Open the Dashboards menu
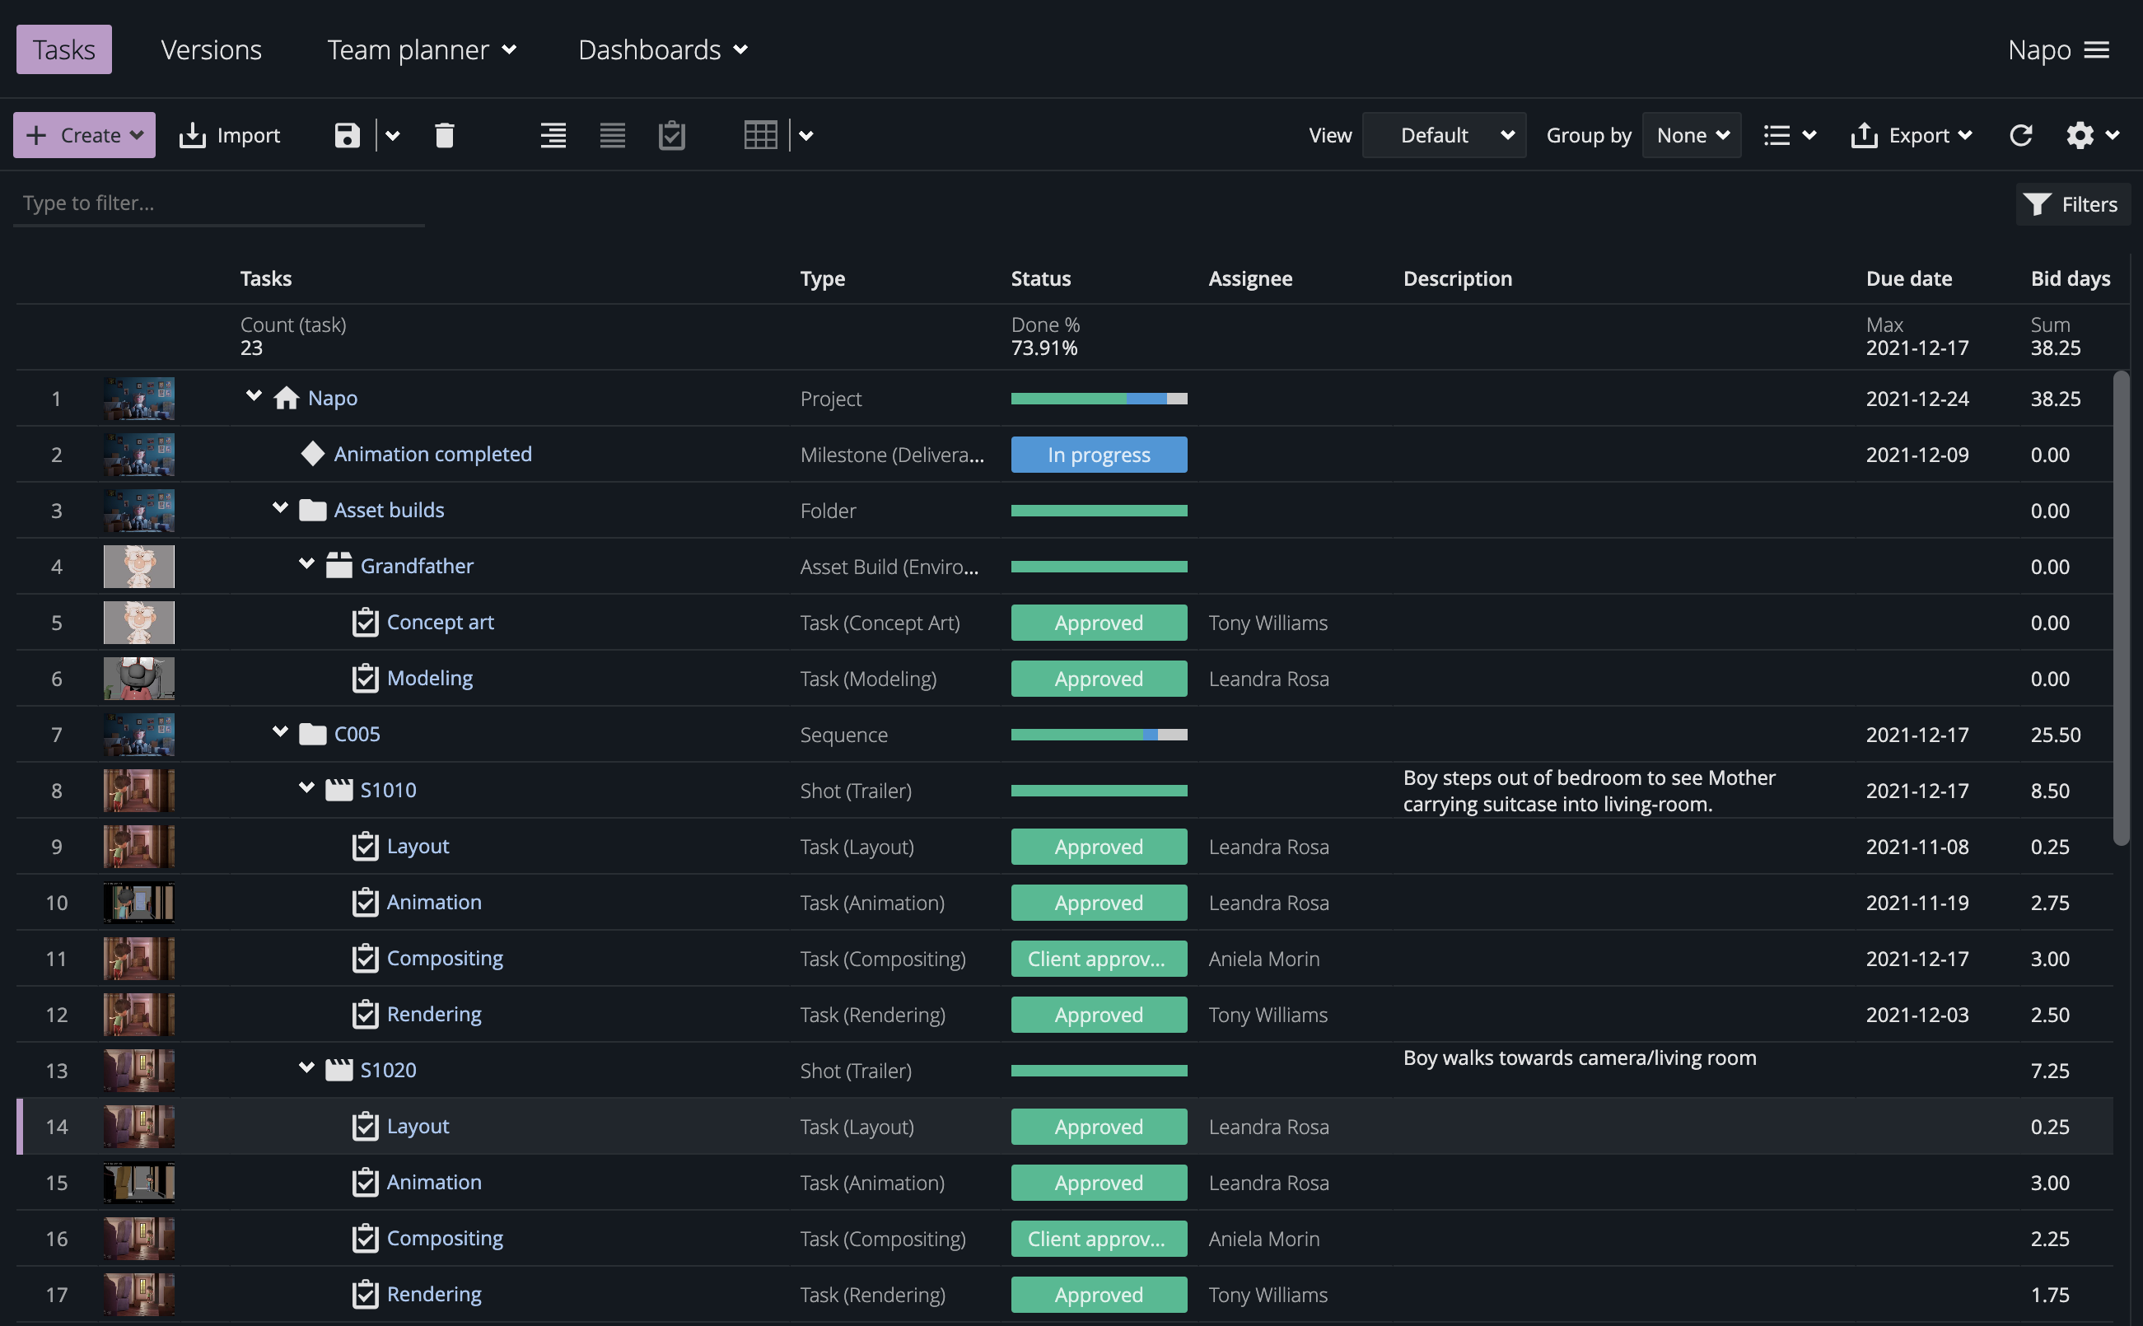2143x1326 pixels. 663,50
